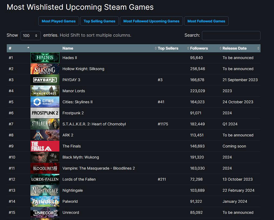Sort table by Followers column
The height and width of the screenshot is (220, 274).
(199, 48)
